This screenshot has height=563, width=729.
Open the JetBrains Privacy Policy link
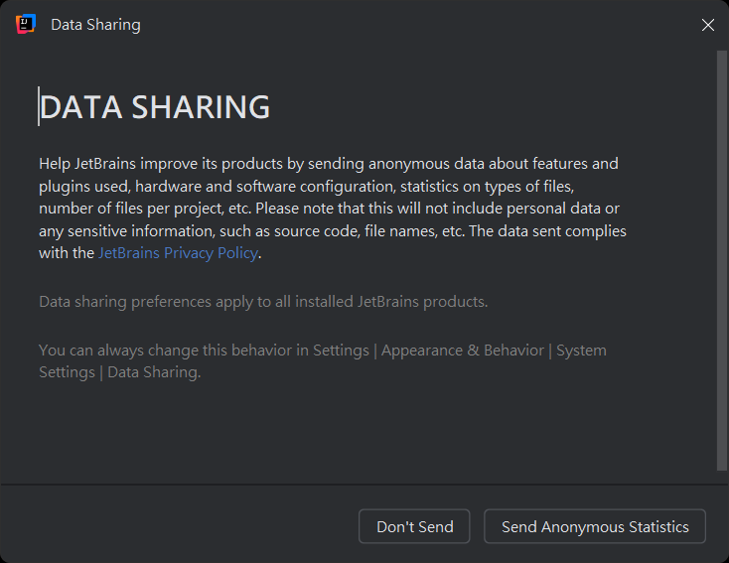point(178,253)
